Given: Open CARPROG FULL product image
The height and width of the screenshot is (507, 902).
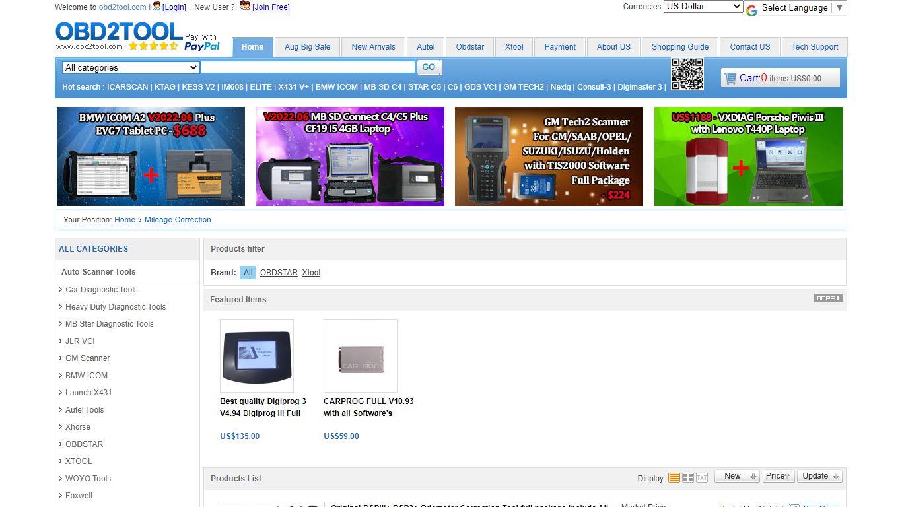Looking at the screenshot, I should point(361,356).
